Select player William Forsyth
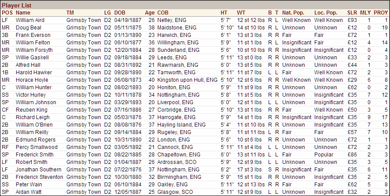This screenshot has height=196, width=390. pos(34,50)
